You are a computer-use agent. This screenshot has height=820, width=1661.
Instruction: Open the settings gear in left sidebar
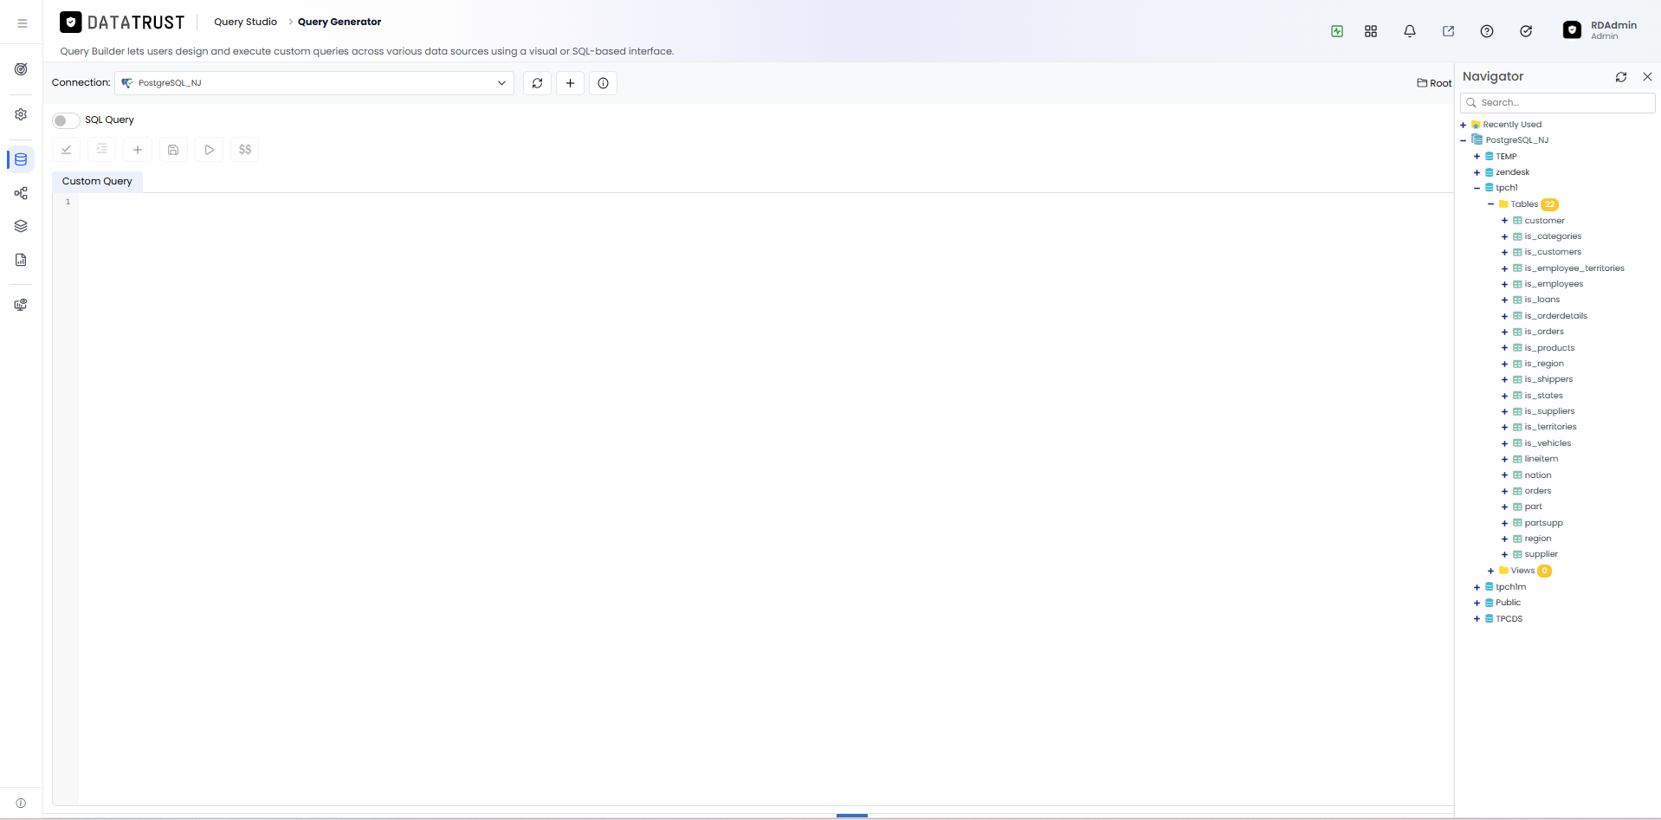coord(21,114)
